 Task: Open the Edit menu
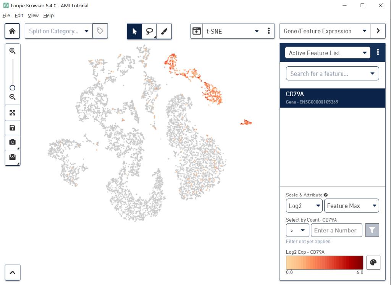pos(19,15)
